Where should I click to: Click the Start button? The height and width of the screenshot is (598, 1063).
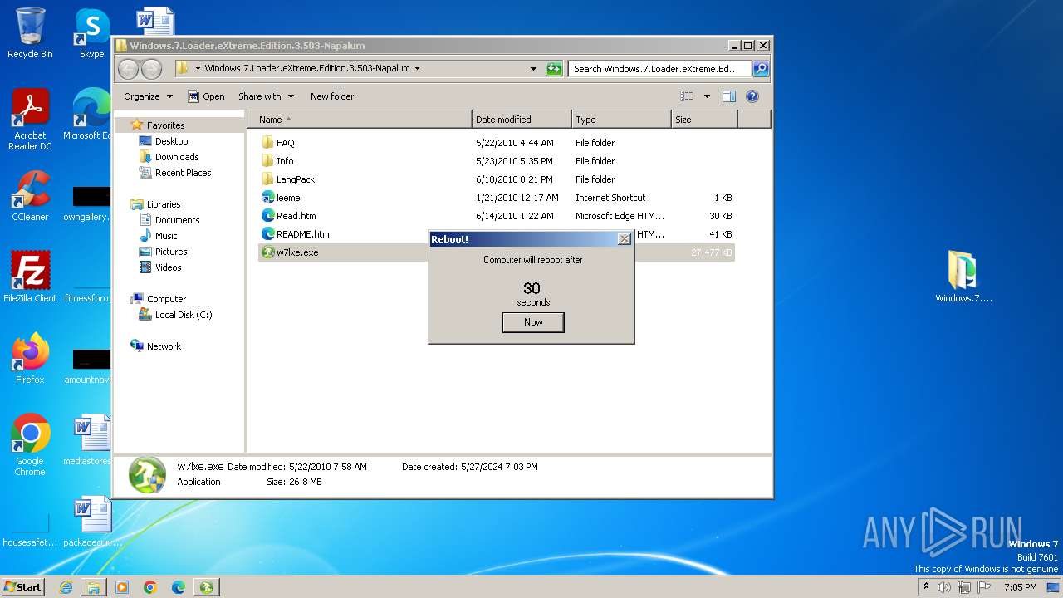coord(23,587)
